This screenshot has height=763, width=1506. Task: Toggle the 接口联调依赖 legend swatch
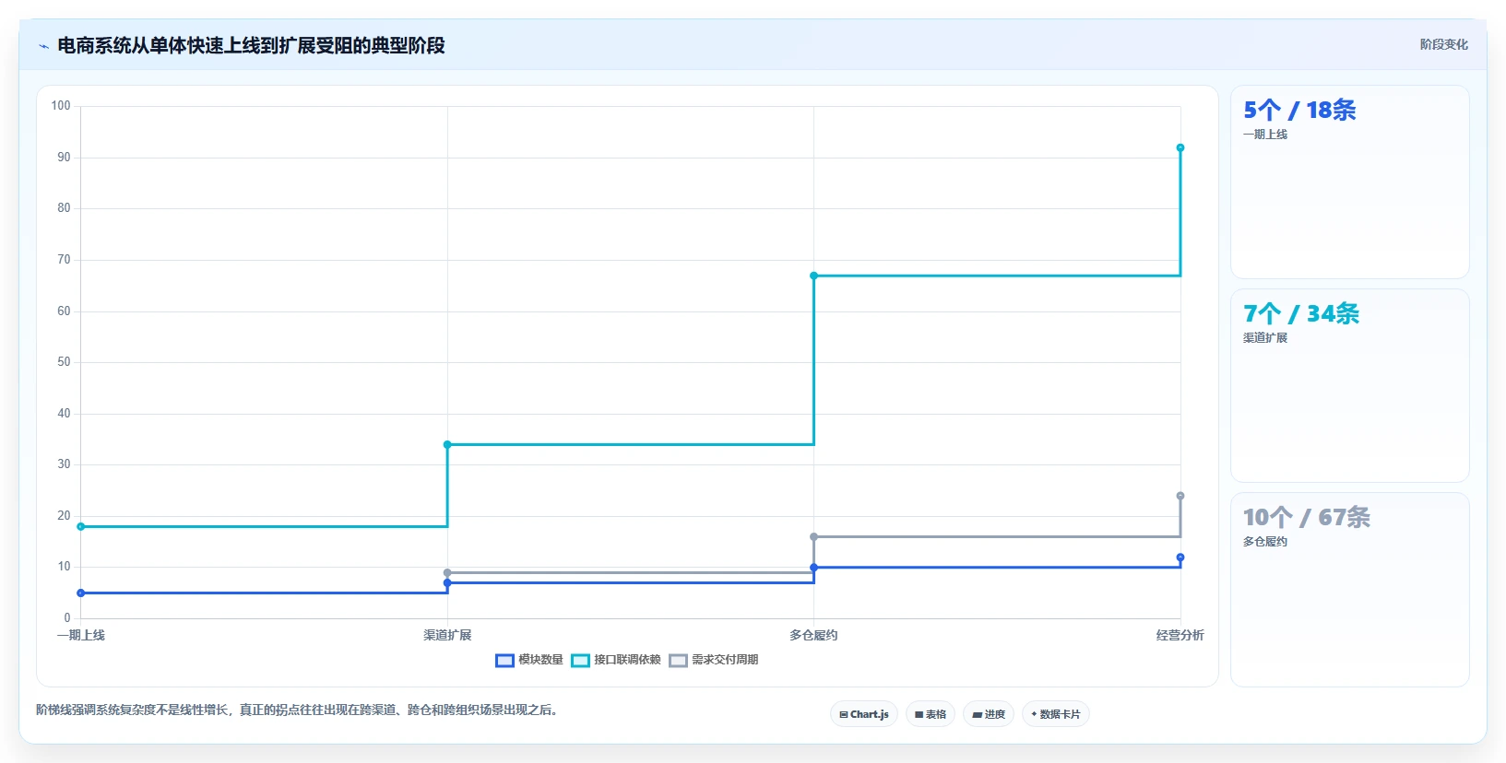(x=580, y=661)
